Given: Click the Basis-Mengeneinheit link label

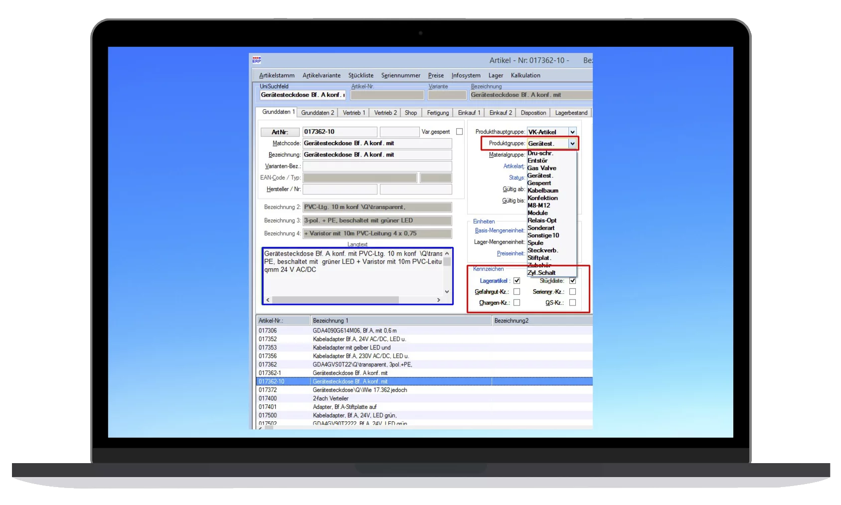Looking at the screenshot, I should pyautogui.click(x=500, y=230).
